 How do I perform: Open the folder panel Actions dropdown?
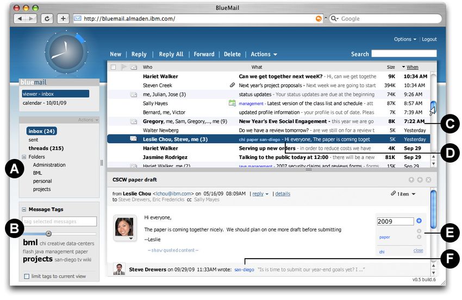[88, 120]
